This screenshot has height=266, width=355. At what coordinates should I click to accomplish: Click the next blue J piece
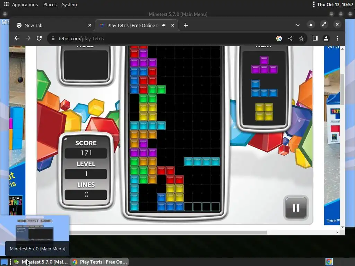pyautogui.click(x=264, y=88)
